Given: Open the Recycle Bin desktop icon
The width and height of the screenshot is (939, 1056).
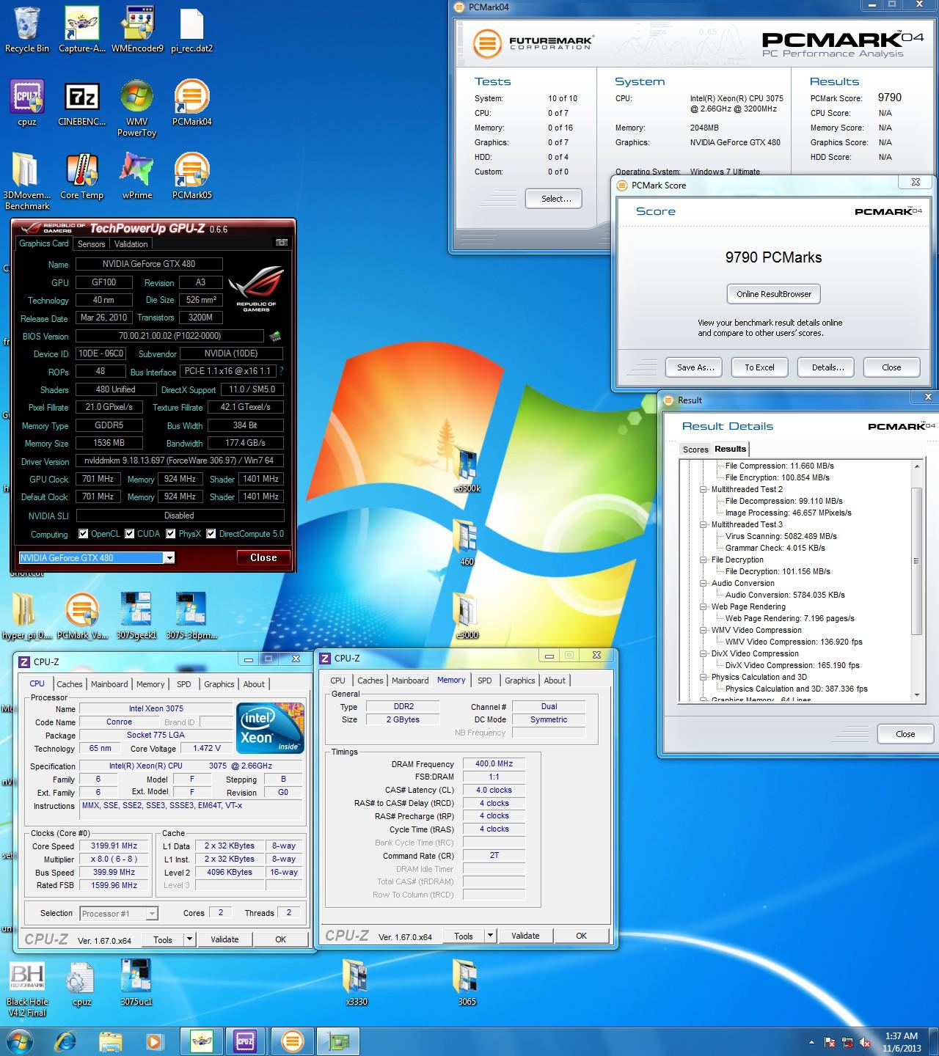Looking at the screenshot, I should [x=26, y=29].
